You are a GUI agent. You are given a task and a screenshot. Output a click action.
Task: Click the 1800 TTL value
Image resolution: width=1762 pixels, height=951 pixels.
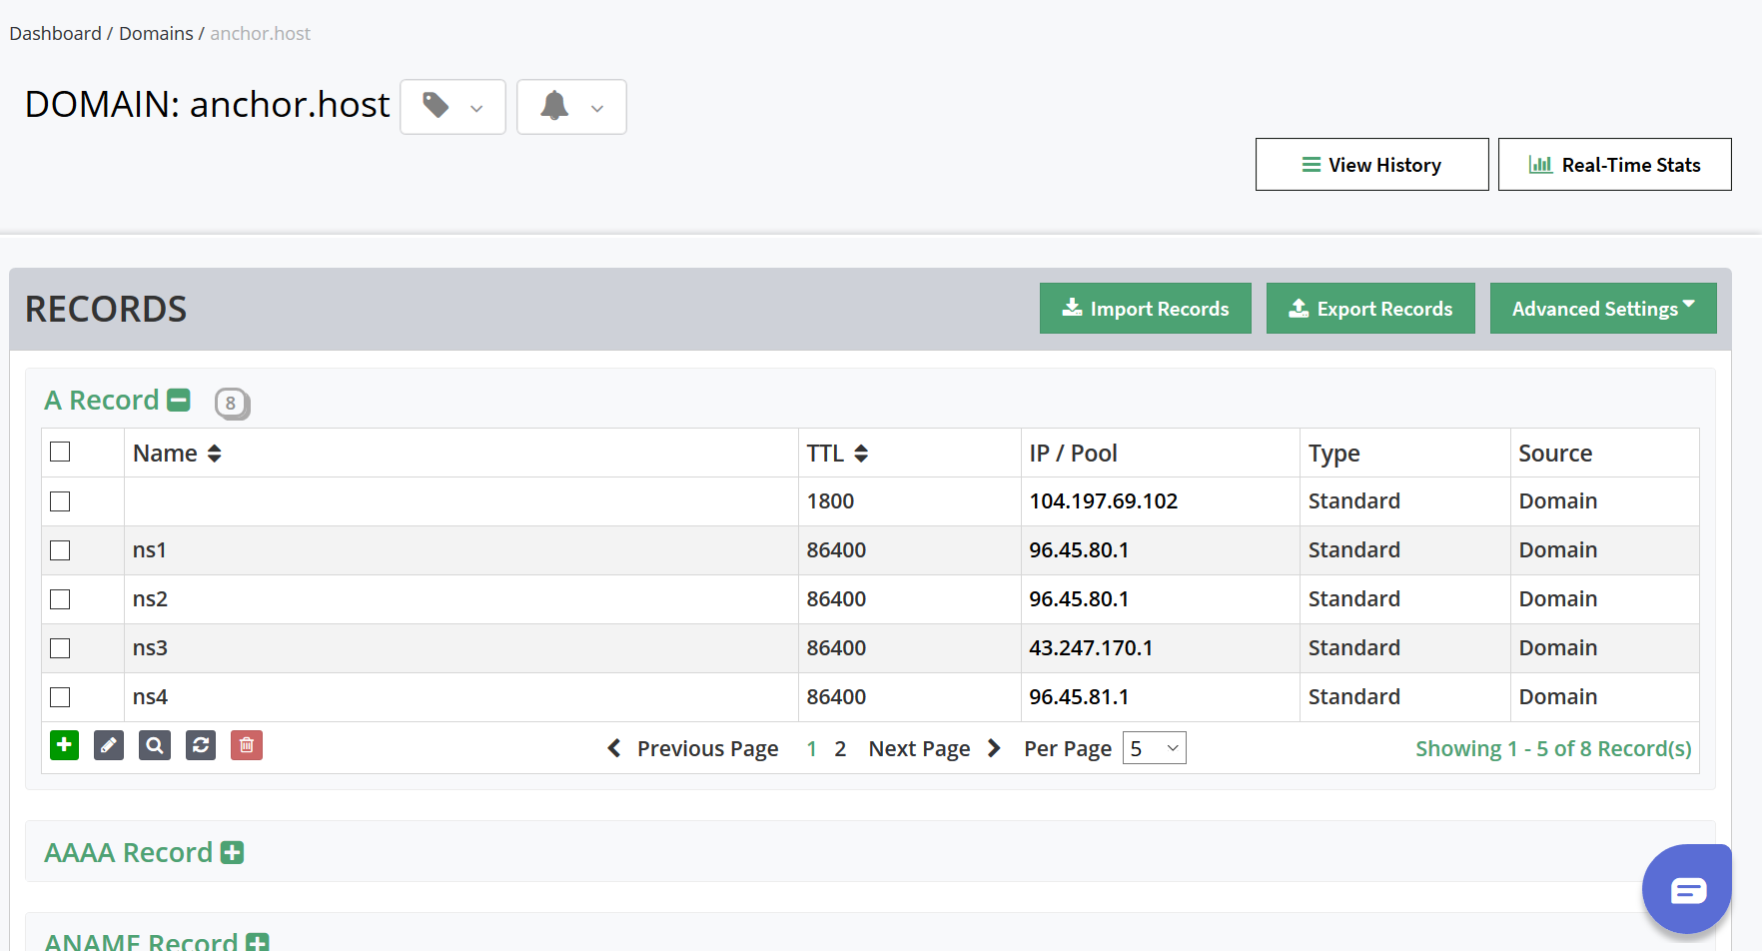click(x=830, y=501)
